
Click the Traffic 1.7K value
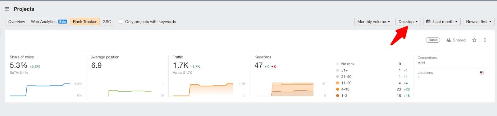click(180, 65)
